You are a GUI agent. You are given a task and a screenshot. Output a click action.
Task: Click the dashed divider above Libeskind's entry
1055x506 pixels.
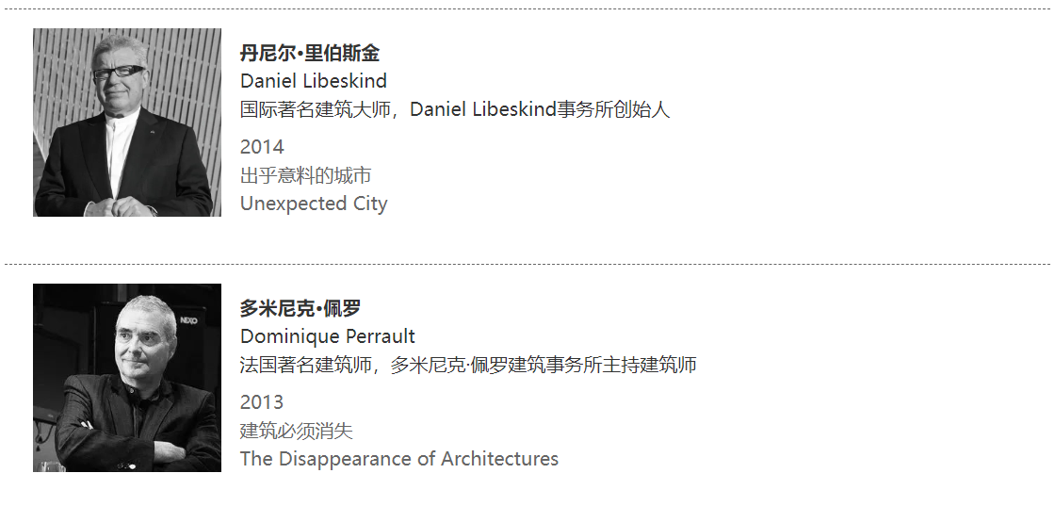click(x=527, y=9)
